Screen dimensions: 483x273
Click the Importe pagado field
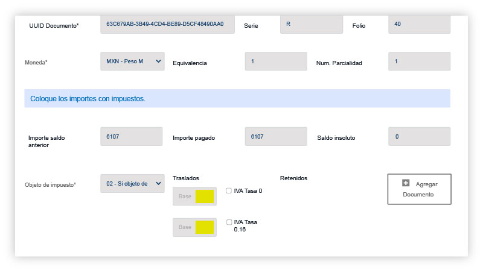(x=276, y=136)
